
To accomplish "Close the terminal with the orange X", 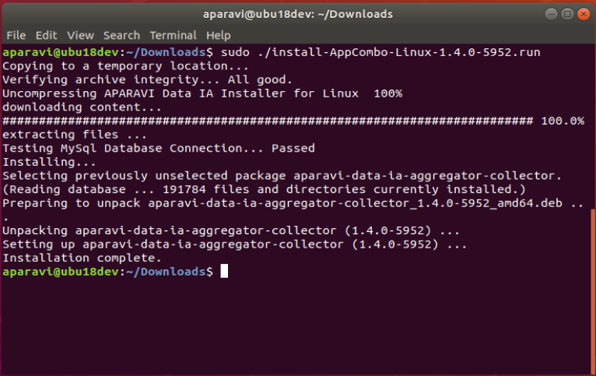I will (584, 14).
